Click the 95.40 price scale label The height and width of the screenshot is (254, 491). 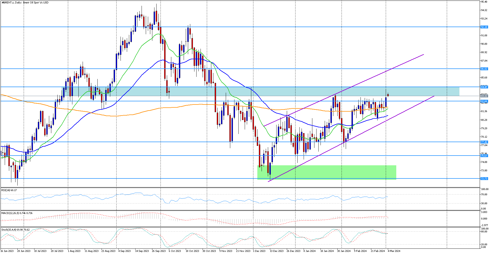(x=484, y=2)
